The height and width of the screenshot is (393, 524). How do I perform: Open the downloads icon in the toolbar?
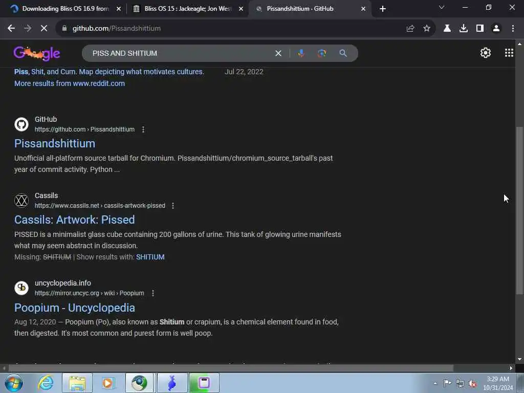[464, 29]
